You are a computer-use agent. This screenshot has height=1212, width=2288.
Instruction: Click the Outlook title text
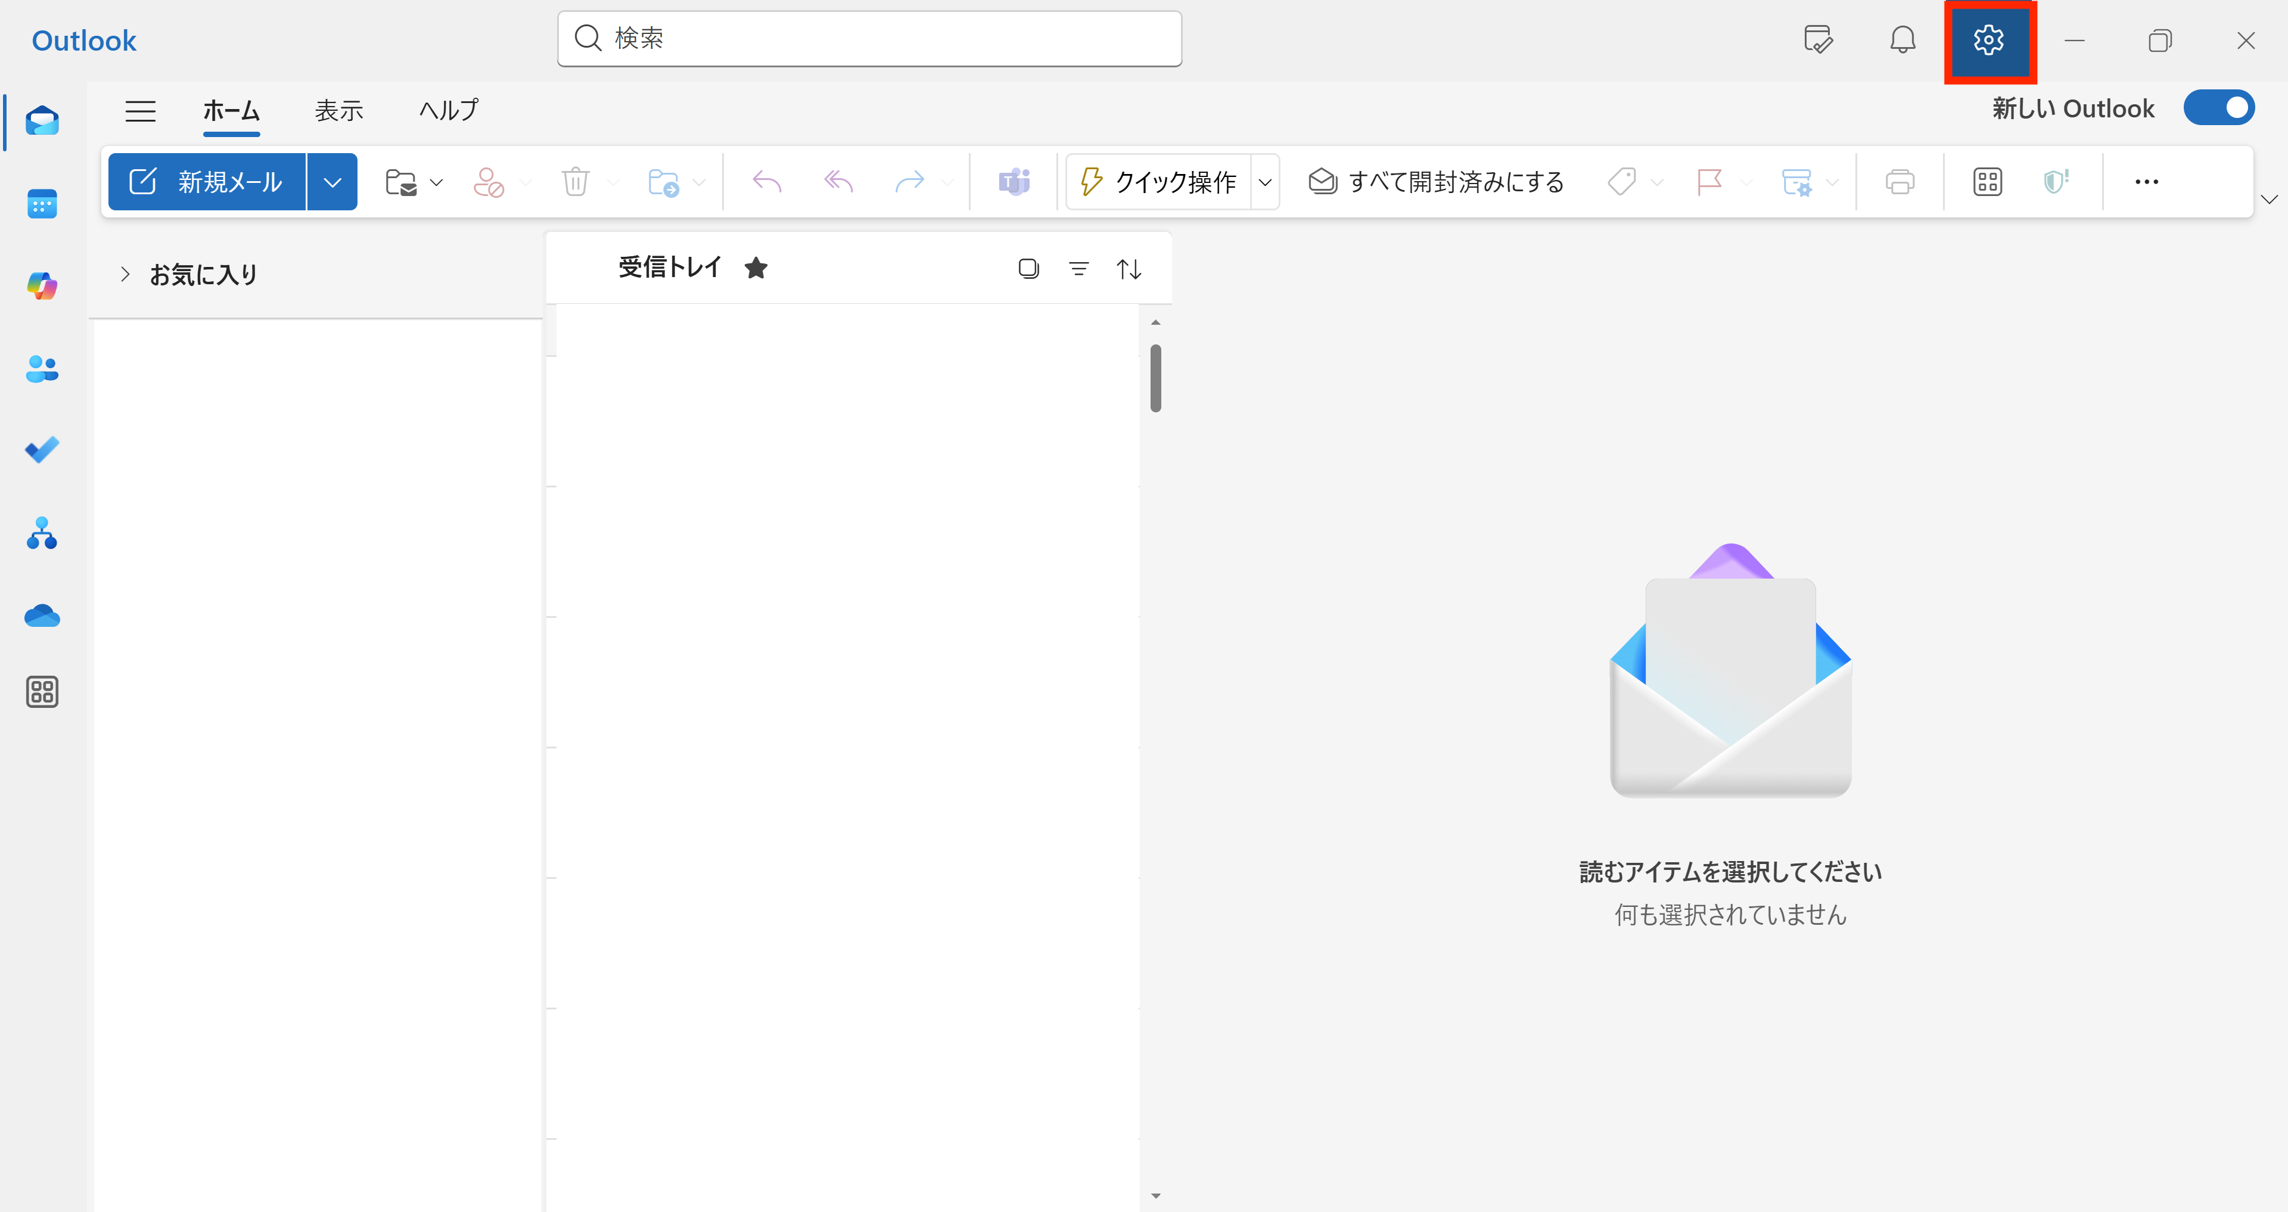coord(85,41)
